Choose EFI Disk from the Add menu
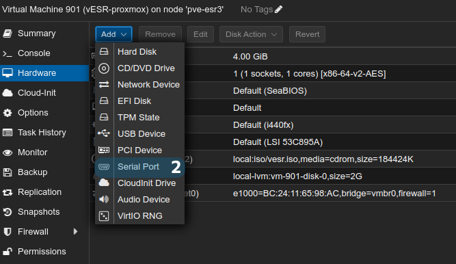Viewport: 456px width, 264px height. pos(140,101)
